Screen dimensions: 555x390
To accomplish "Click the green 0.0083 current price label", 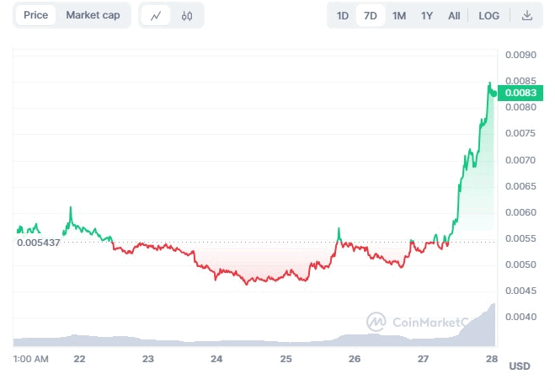I will coord(518,93).
